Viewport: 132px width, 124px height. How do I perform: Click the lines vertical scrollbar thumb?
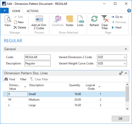(127, 94)
